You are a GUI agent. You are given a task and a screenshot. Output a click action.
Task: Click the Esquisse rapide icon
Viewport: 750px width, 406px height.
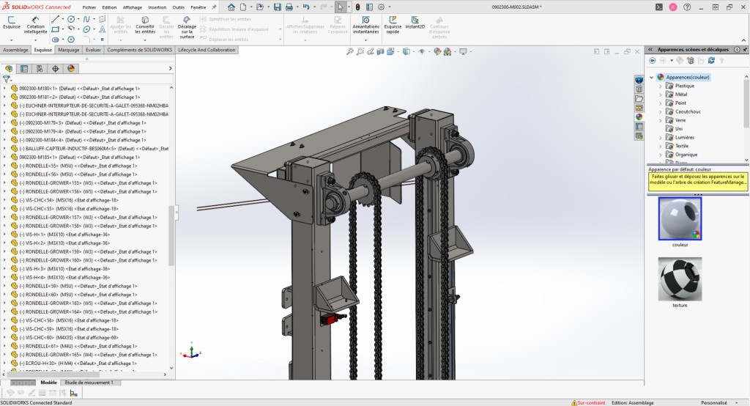click(x=393, y=23)
